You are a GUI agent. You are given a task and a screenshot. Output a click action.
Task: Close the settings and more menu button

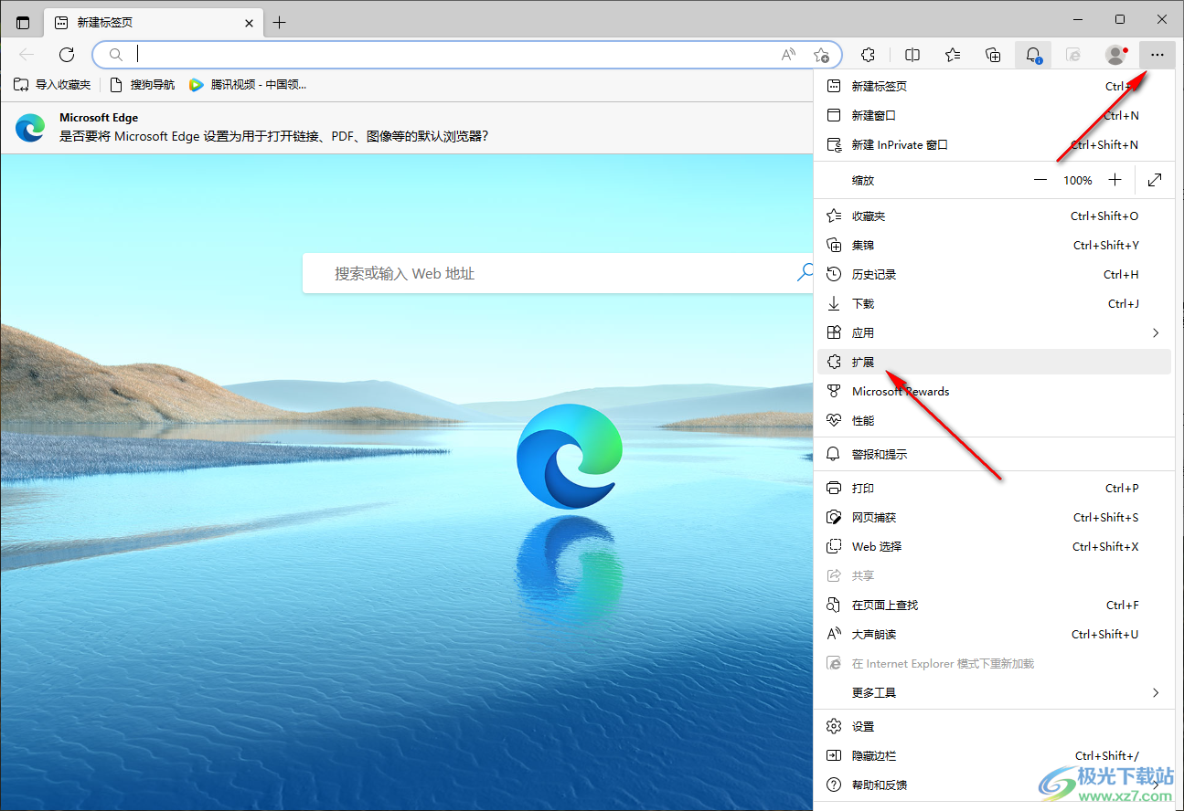coord(1157,55)
